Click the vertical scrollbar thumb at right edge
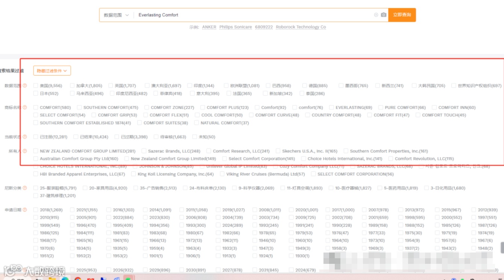Screen dimensions: 504x280 click(502, 248)
